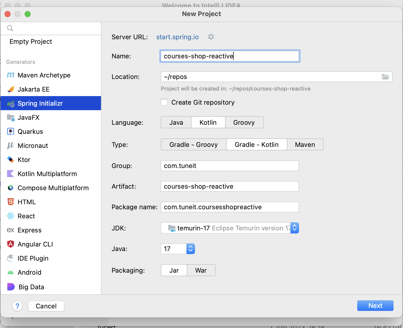This screenshot has height=328, width=403.
Task: Select Empty Project in the sidebar
Action: 31,42
